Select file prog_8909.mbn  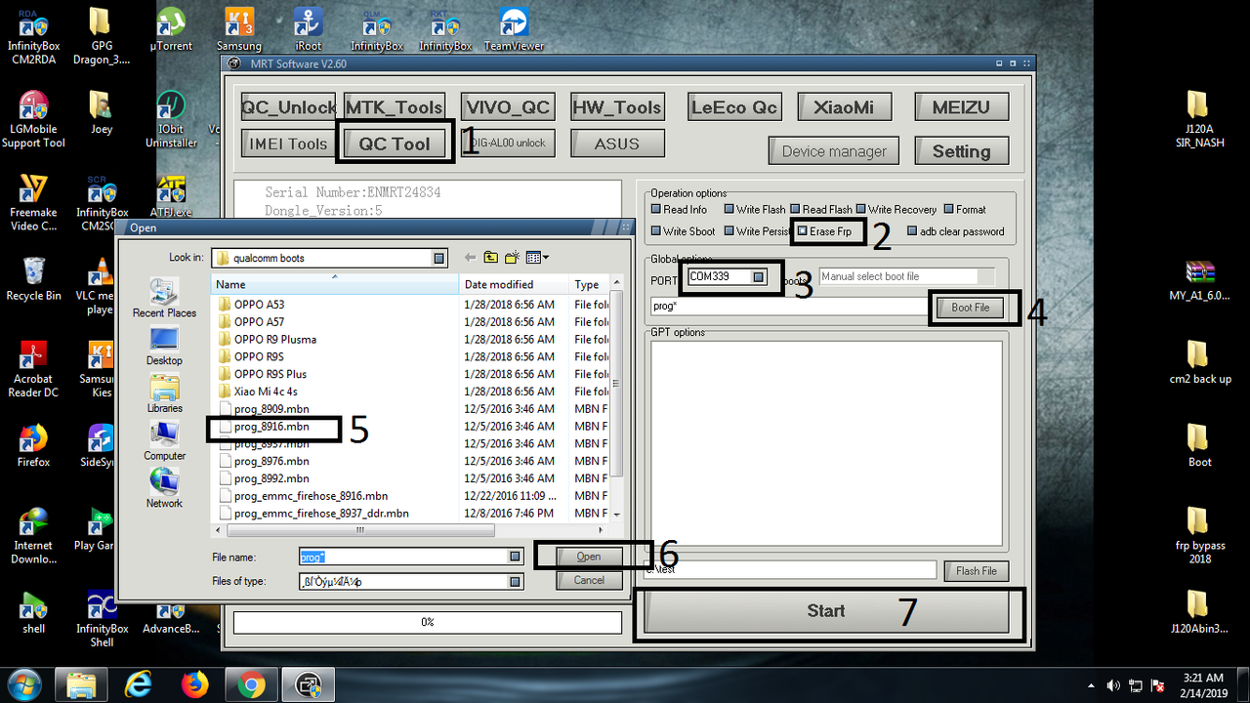271,409
